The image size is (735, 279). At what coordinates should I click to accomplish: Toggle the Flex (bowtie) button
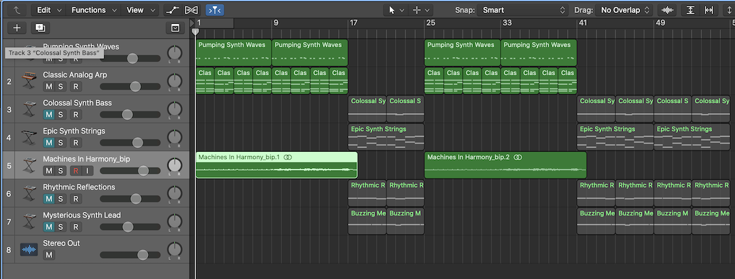click(191, 10)
